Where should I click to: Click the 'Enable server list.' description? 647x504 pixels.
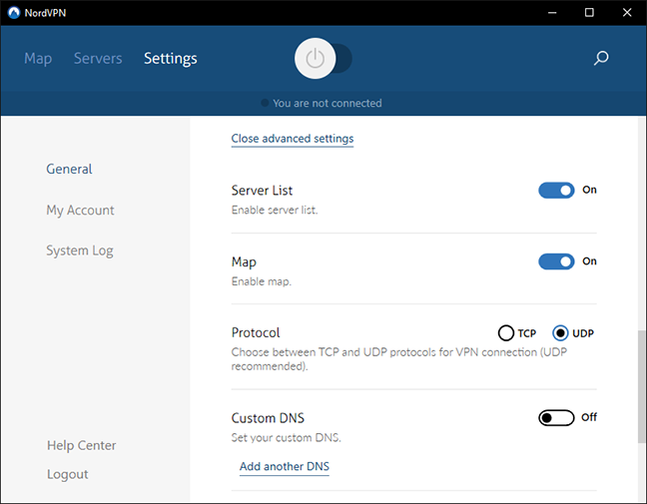[275, 210]
